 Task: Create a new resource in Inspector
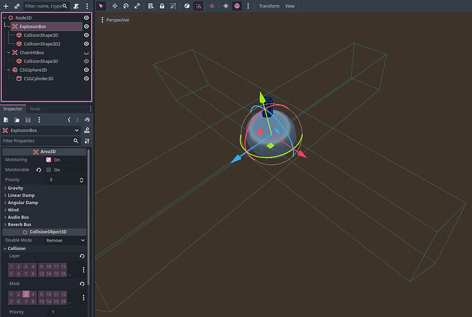[5, 120]
